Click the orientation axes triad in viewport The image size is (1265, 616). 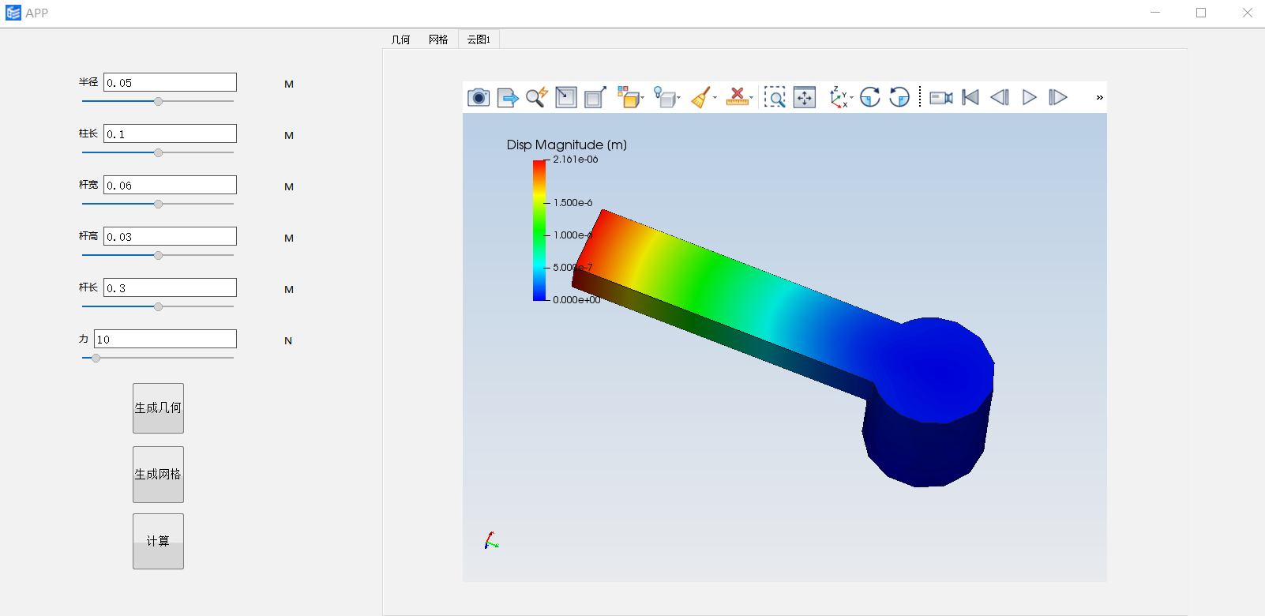pyautogui.click(x=491, y=541)
